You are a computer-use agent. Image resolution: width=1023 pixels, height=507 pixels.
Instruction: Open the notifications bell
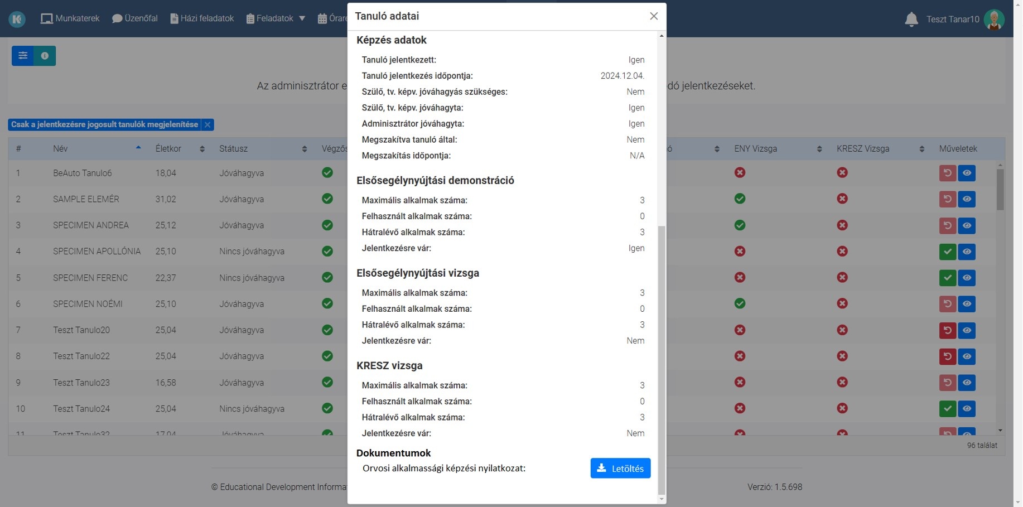(911, 20)
